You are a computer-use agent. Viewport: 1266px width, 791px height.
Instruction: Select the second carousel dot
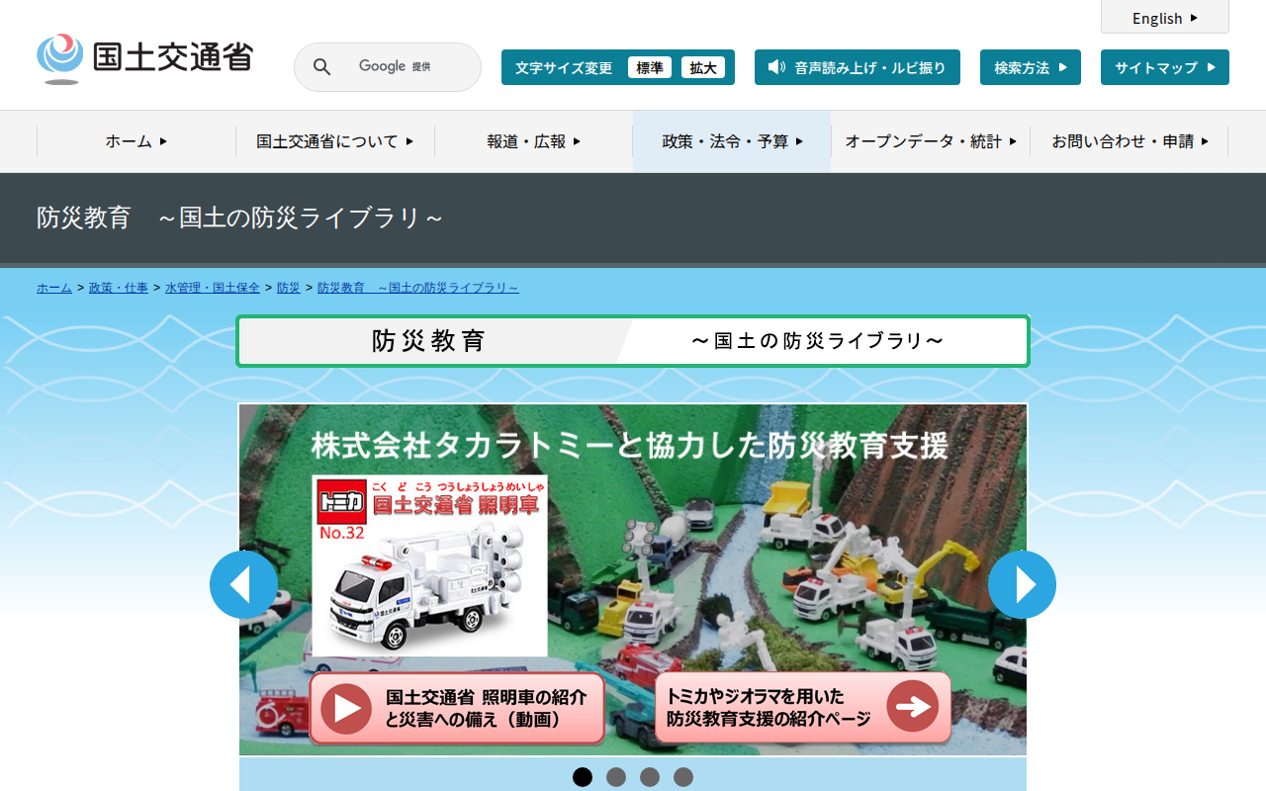tap(616, 777)
